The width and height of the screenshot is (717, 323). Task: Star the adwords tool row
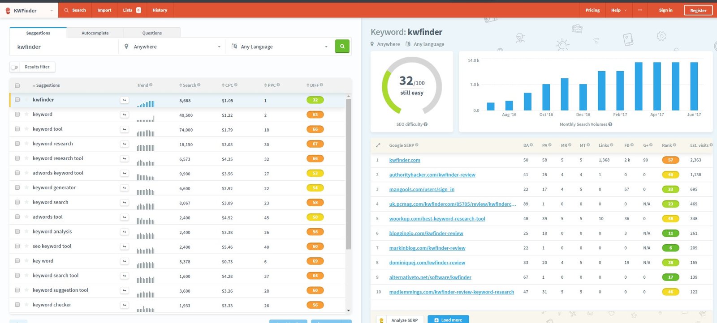[27, 217]
